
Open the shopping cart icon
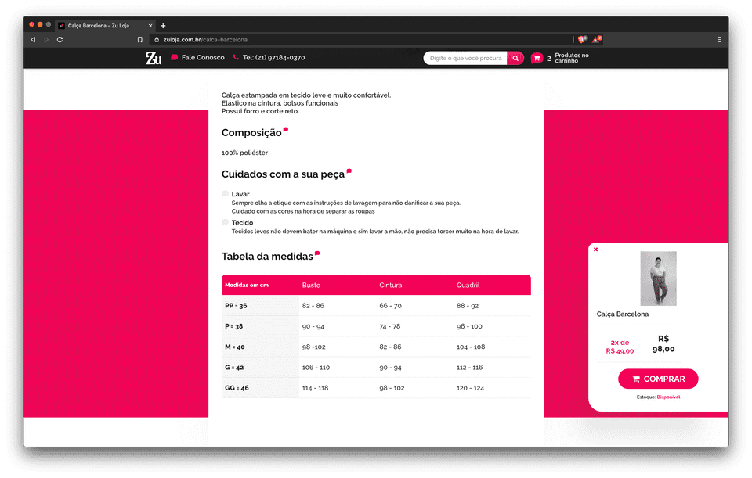click(x=537, y=58)
